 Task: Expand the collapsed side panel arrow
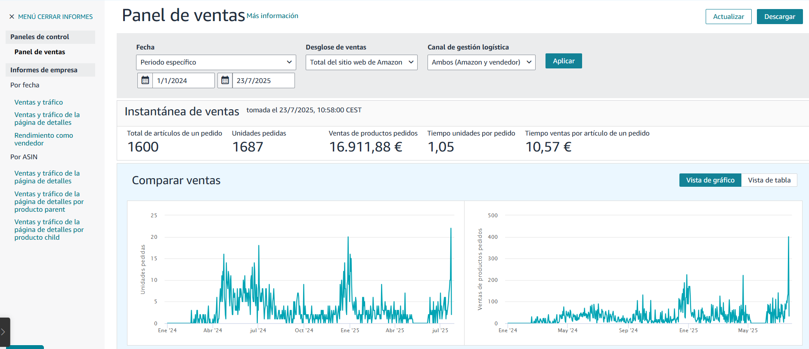click(3, 332)
